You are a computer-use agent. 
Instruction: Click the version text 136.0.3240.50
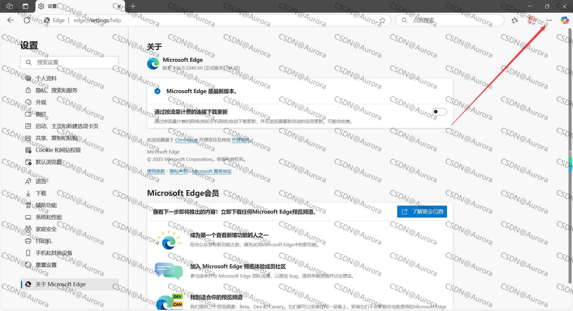[187, 68]
